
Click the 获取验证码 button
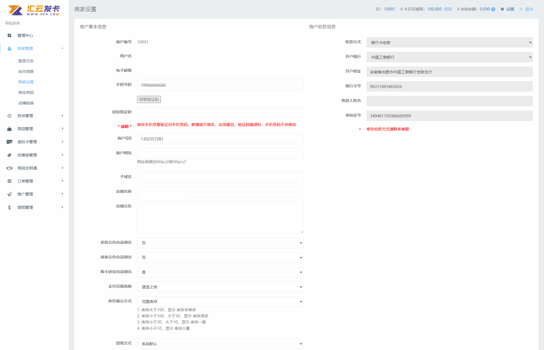click(x=149, y=99)
